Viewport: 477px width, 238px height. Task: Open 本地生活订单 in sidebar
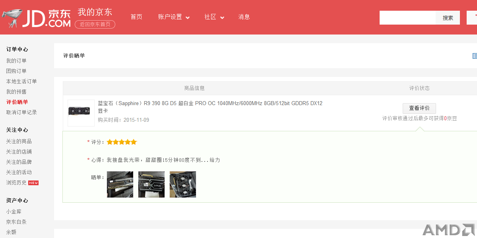click(x=21, y=81)
